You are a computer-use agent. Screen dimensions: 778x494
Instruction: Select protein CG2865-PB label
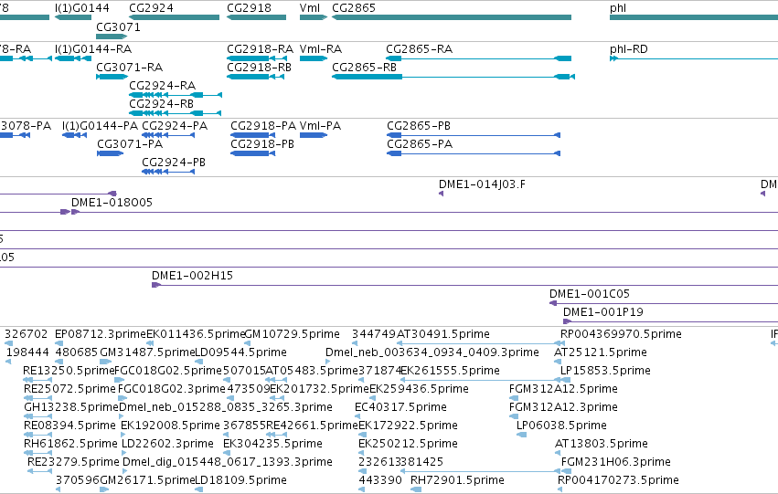(x=419, y=126)
